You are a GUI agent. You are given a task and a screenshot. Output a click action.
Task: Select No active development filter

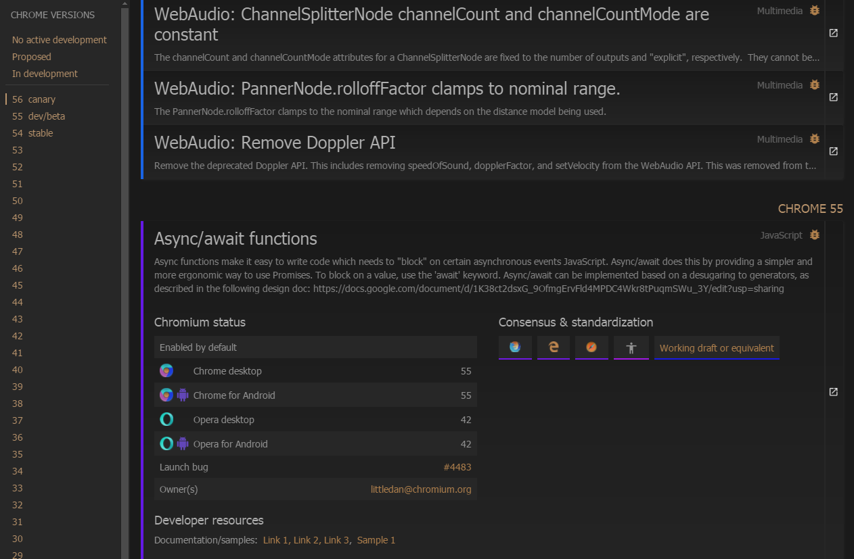point(60,40)
